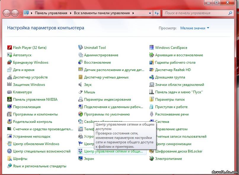Click the Распознавание речи microphone icon

[152, 114]
